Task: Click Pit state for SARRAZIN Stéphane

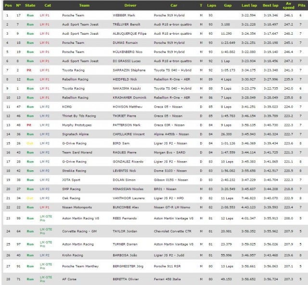Action: pos(29,70)
